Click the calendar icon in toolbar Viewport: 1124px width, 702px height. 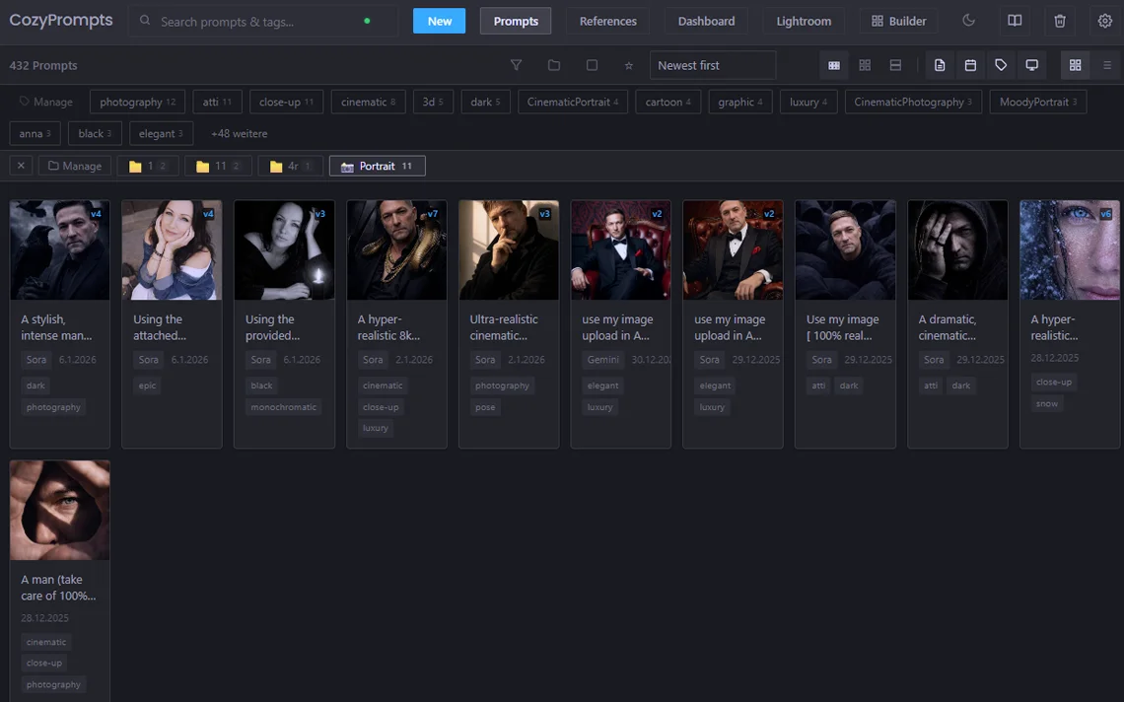coord(970,65)
